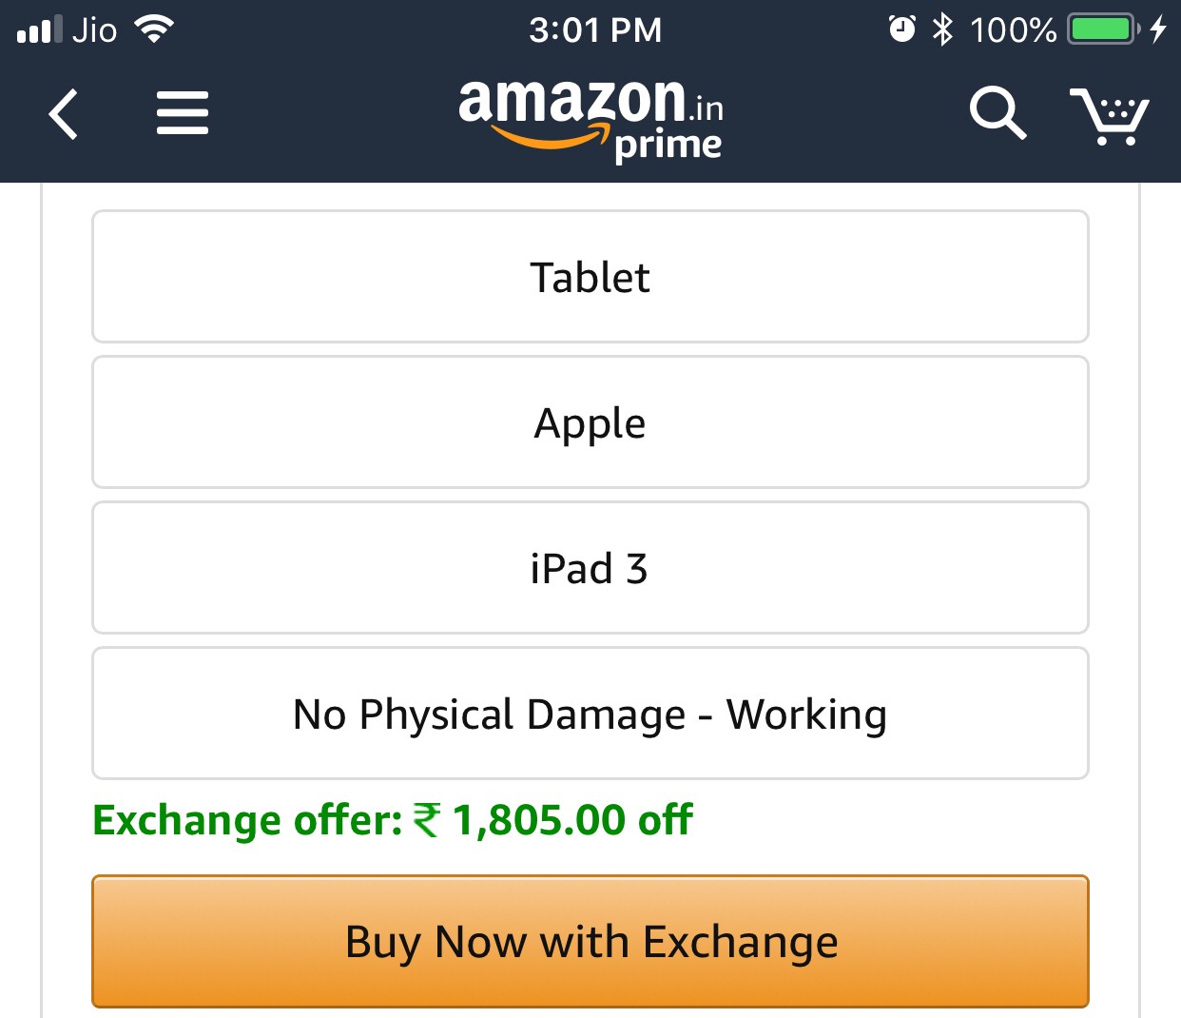Tap the Wi-Fi status icon

tap(153, 29)
